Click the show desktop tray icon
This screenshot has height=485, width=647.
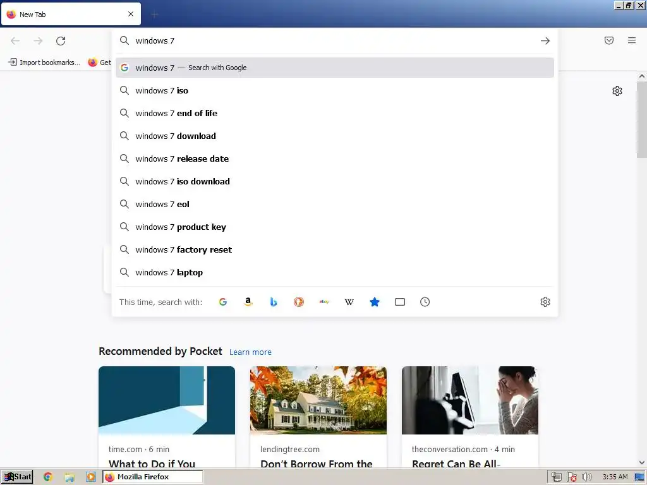[x=639, y=477]
